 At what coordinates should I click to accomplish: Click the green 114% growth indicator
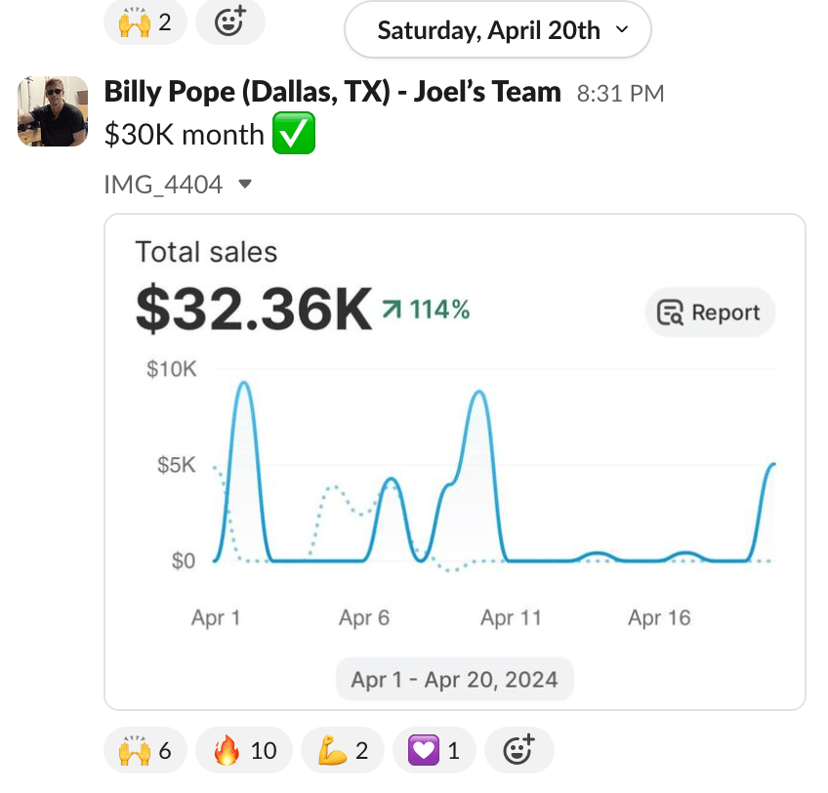[x=428, y=311]
